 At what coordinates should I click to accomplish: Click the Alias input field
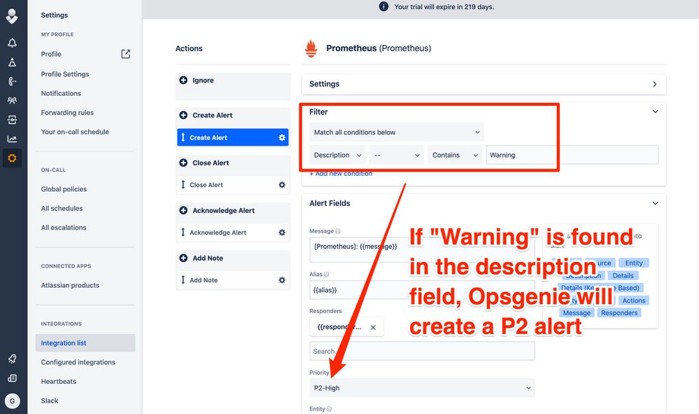pos(422,290)
